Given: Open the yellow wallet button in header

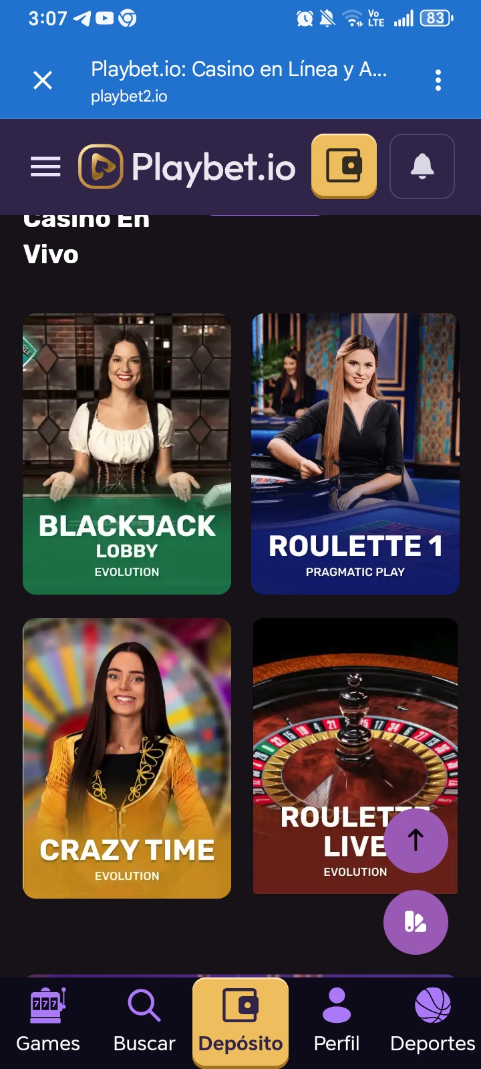Looking at the screenshot, I should pyautogui.click(x=344, y=166).
